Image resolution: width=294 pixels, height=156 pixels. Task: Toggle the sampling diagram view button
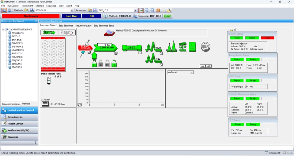click(141, 10)
